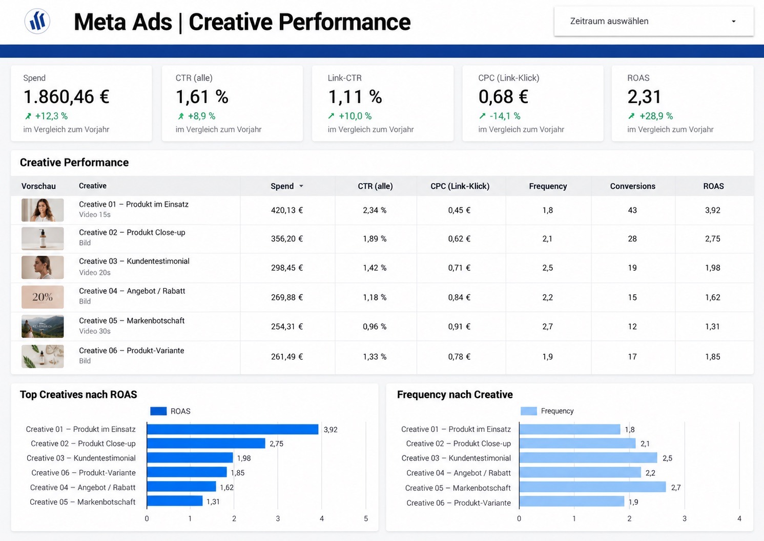This screenshot has height=541, width=764.
Task: Select the Spend value 1.860,46 €
Action: [67, 97]
